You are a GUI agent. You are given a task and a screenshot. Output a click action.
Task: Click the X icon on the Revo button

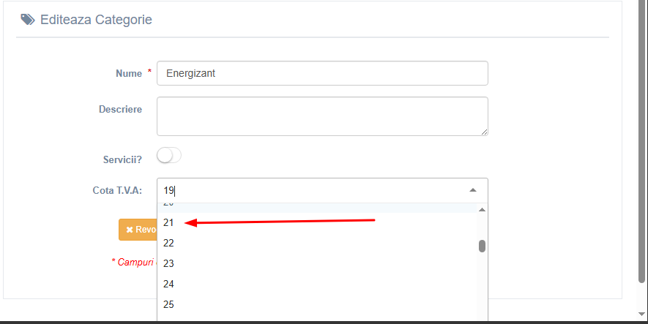130,230
